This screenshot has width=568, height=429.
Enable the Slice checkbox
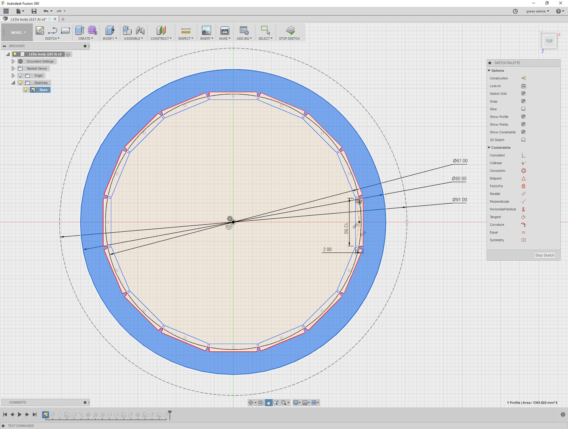(523, 109)
